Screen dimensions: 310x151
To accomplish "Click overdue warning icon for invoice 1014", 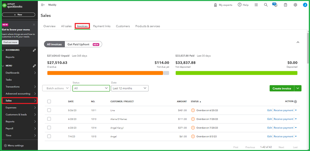I will click(193, 128).
